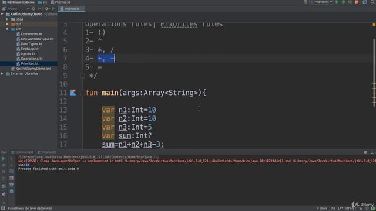Click down-arrow stack trace icon in Run panel
Viewport: 376px width, 211px height.
pyautogui.click(x=11, y=165)
